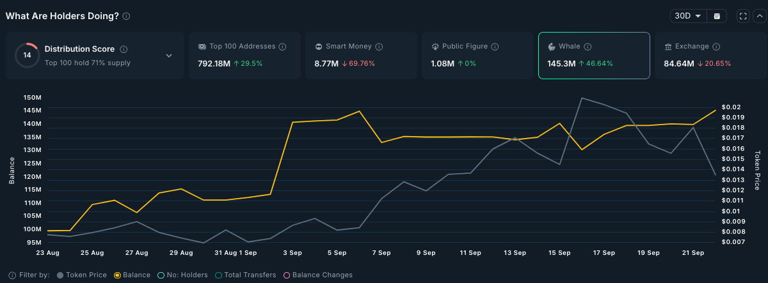Screen dimensions: 768x283
Task: Click info icon next to Distribution Score
Action: point(124,49)
